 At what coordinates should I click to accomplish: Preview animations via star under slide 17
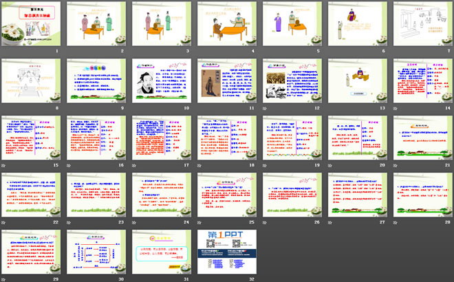tap(134, 165)
